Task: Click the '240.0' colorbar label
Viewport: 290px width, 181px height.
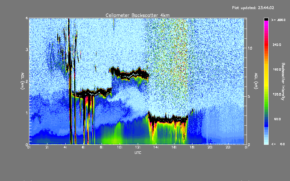Action: point(277,45)
